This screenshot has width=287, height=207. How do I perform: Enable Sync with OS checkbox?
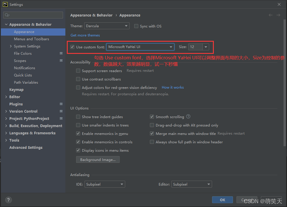click(136, 26)
